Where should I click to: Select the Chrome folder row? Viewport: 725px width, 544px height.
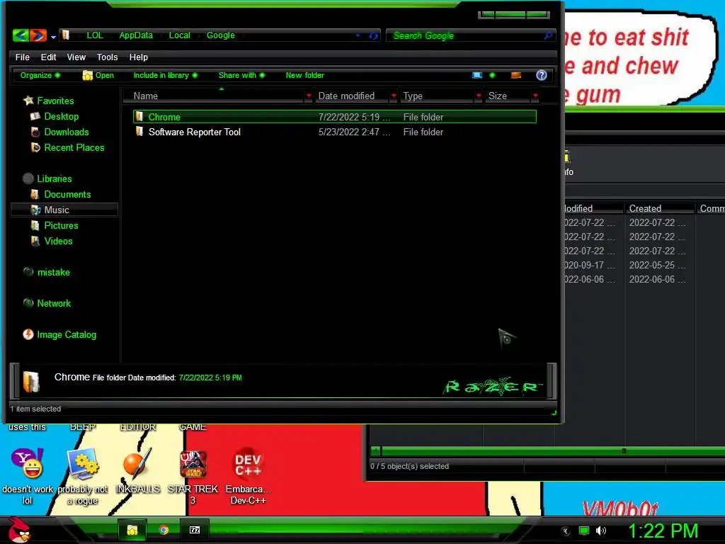335,117
